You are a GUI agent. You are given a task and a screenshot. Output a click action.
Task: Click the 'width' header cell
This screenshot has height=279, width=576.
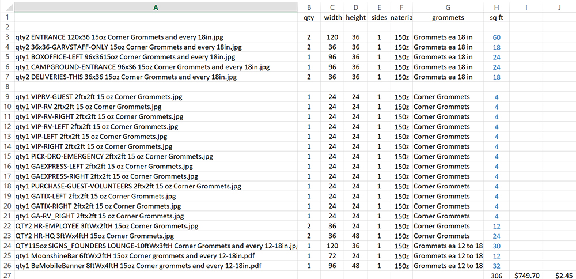tap(333, 17)
